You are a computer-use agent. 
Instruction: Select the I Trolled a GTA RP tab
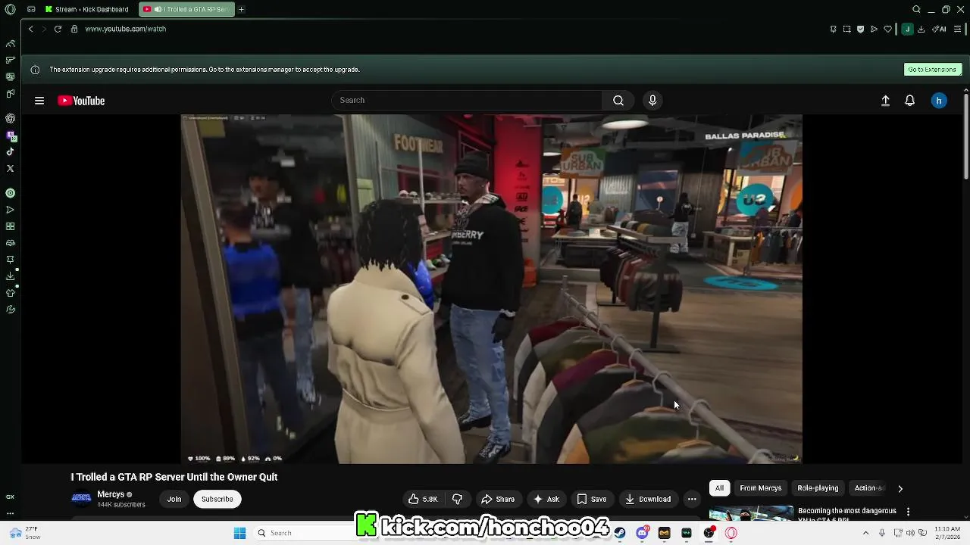click(187, 9)
